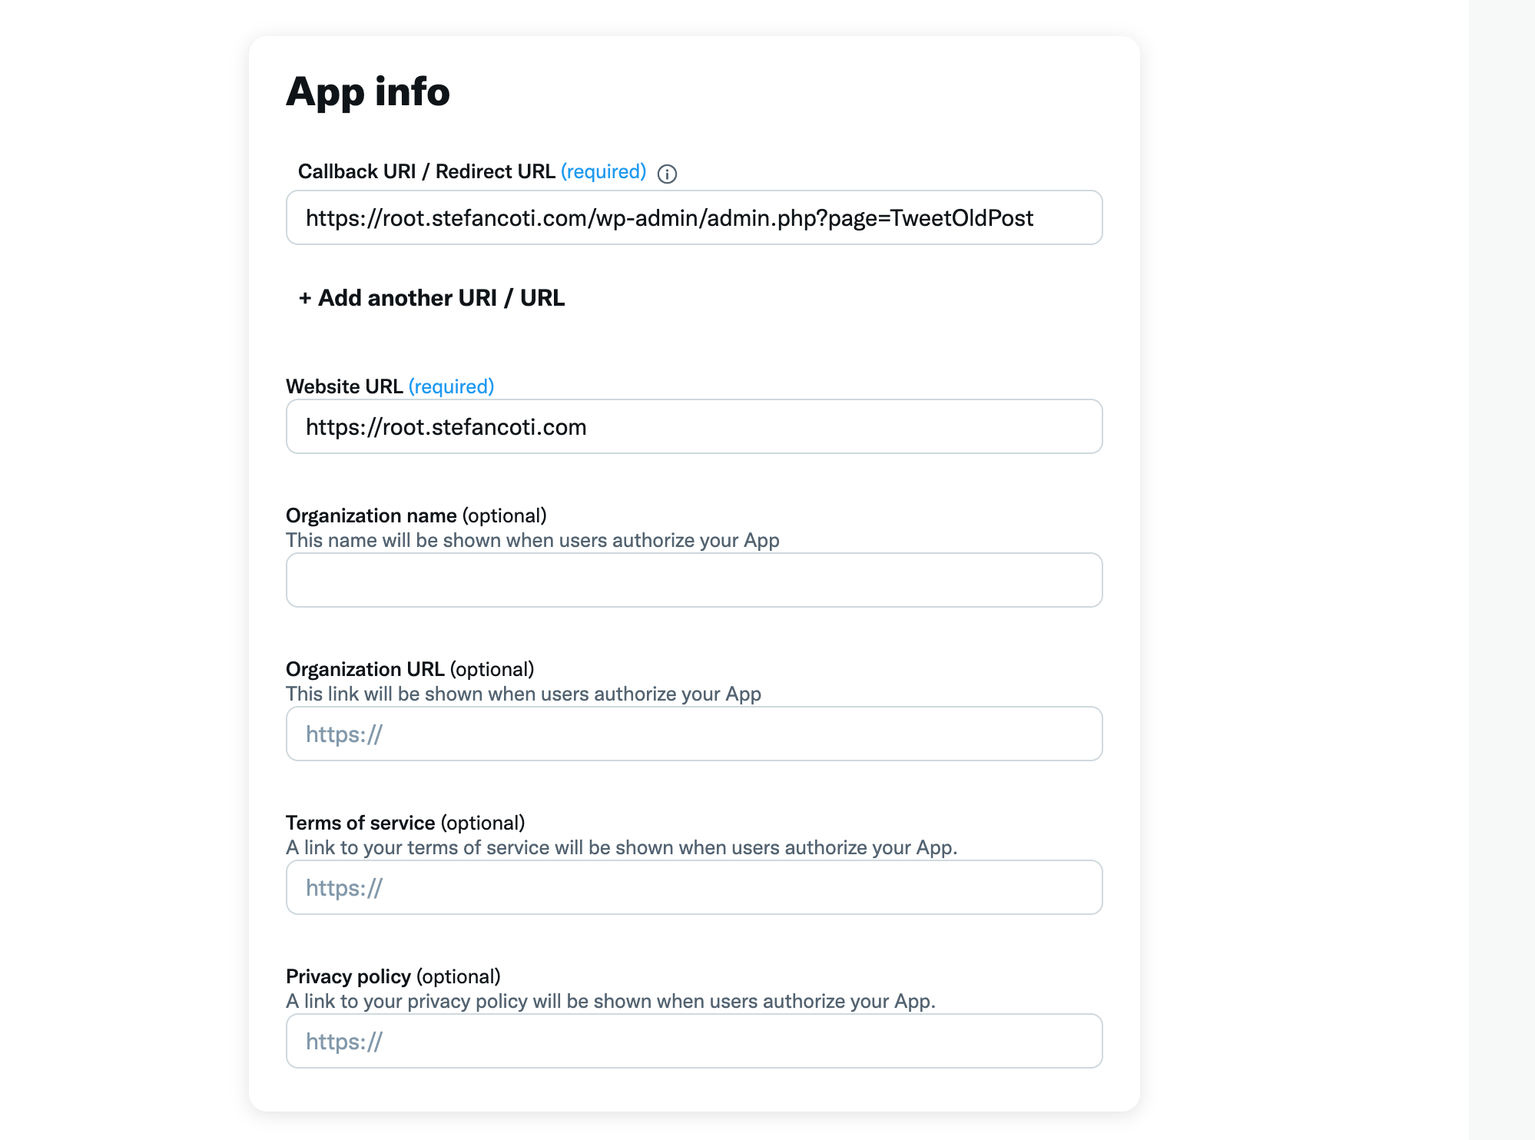Click the 'App info' heading

[368, 92]
